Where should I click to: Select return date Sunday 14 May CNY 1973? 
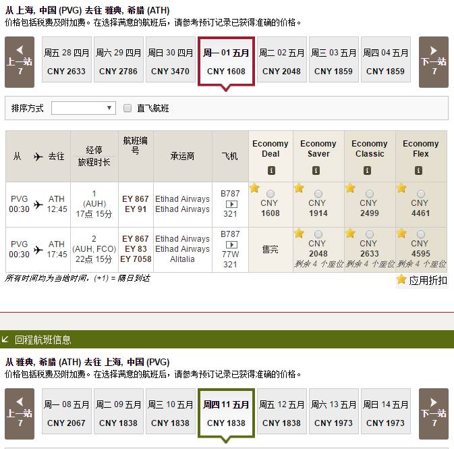click(385, 411)
